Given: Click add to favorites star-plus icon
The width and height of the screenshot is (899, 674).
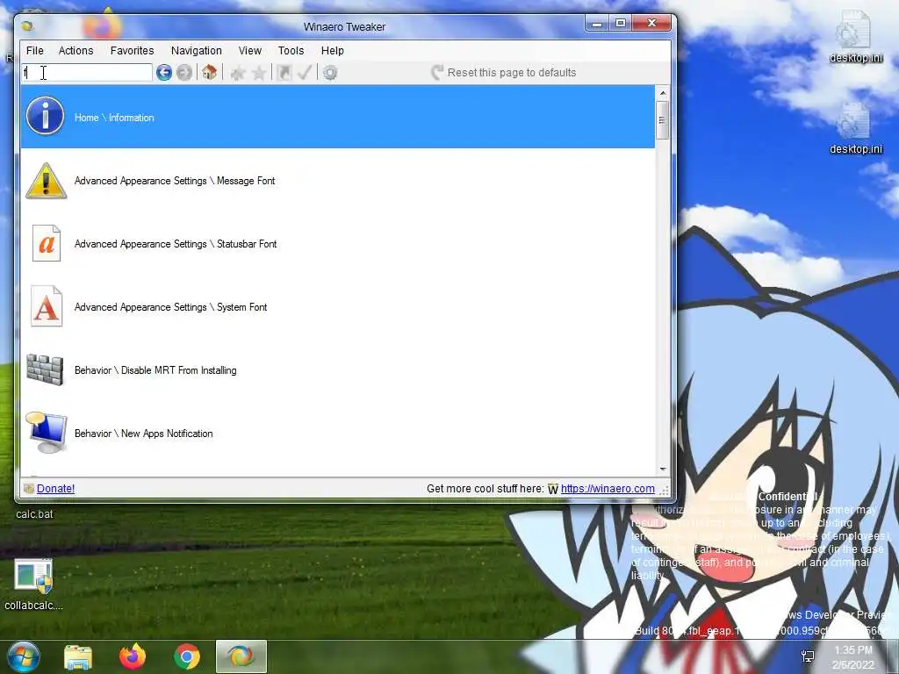Looking at the screenshot, I should click(x=238, y=73).
